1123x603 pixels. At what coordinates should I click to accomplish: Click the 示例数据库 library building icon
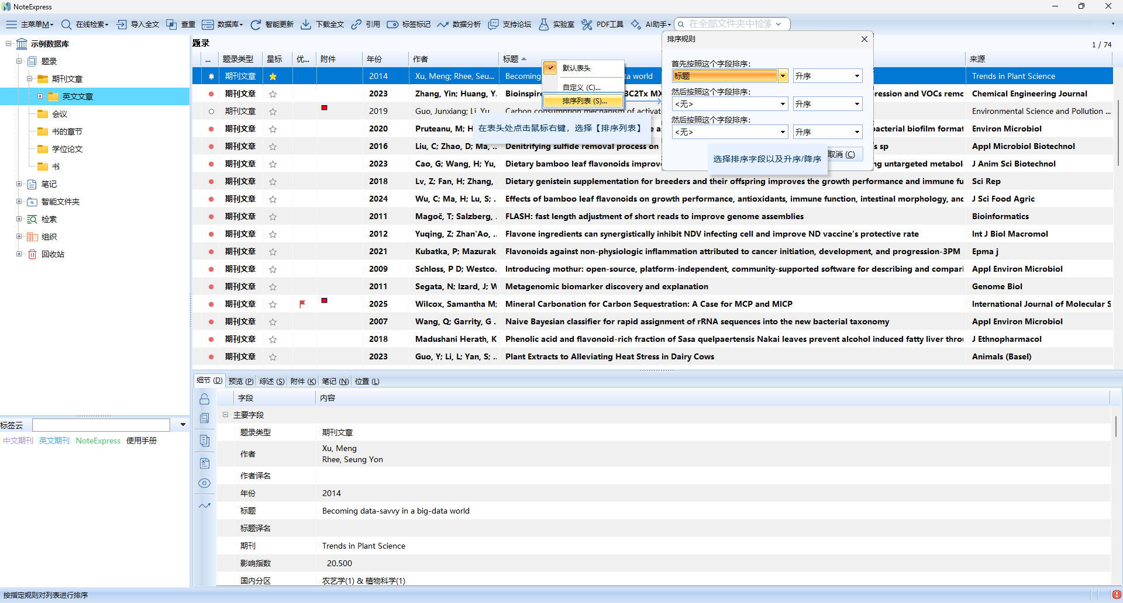(22, 44)
